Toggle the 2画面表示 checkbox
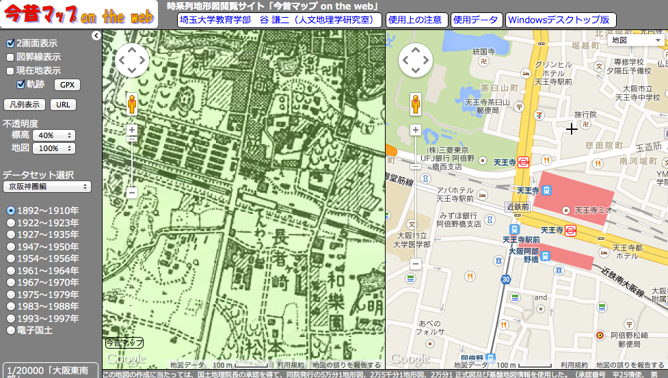 click(x=11, y=44)
